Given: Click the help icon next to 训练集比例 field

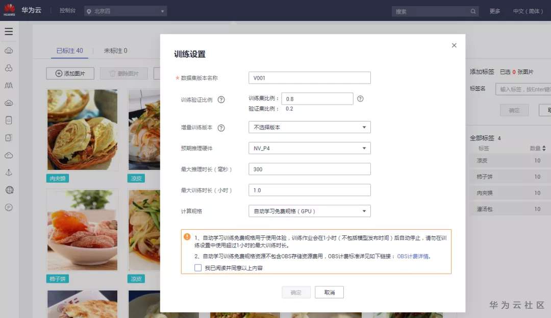Looking at the screenshot, I should 360,99.
